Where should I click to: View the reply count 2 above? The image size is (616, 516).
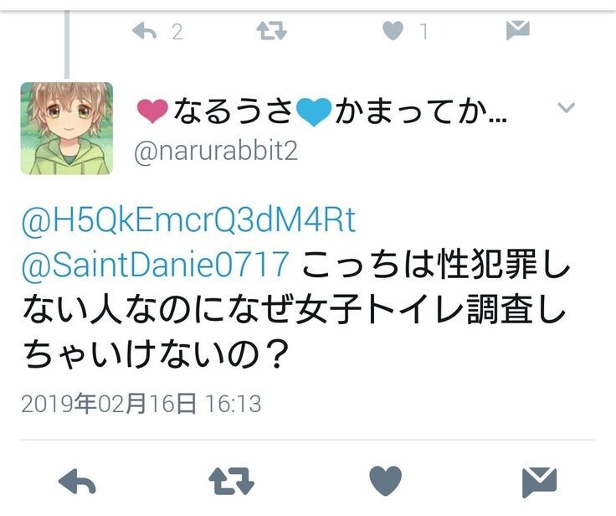click(x=177, y=32)
